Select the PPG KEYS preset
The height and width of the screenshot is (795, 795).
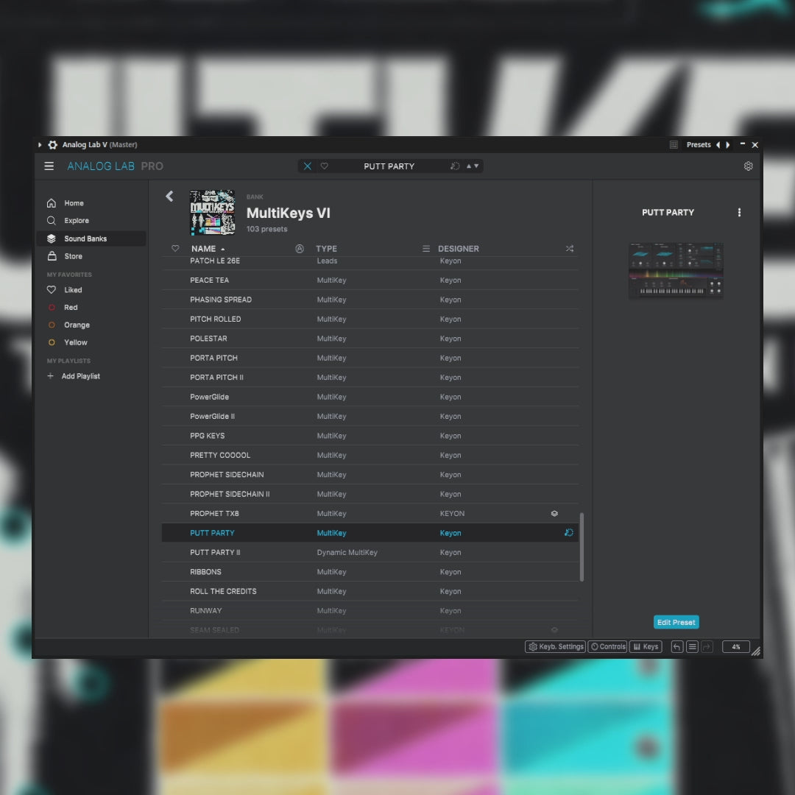pos(370,436)
